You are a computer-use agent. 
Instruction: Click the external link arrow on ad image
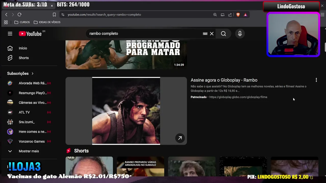pos(180,138)
